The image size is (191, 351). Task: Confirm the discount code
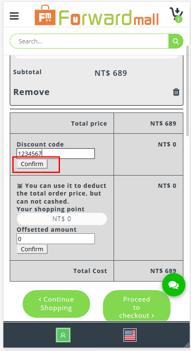[32, 164]
